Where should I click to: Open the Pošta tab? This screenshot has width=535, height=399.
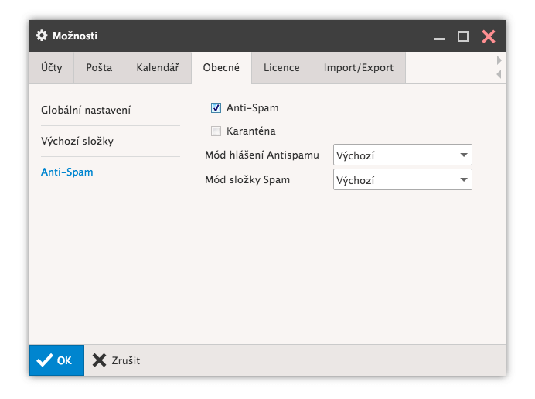pyautogui.click(x=99, y=67)
